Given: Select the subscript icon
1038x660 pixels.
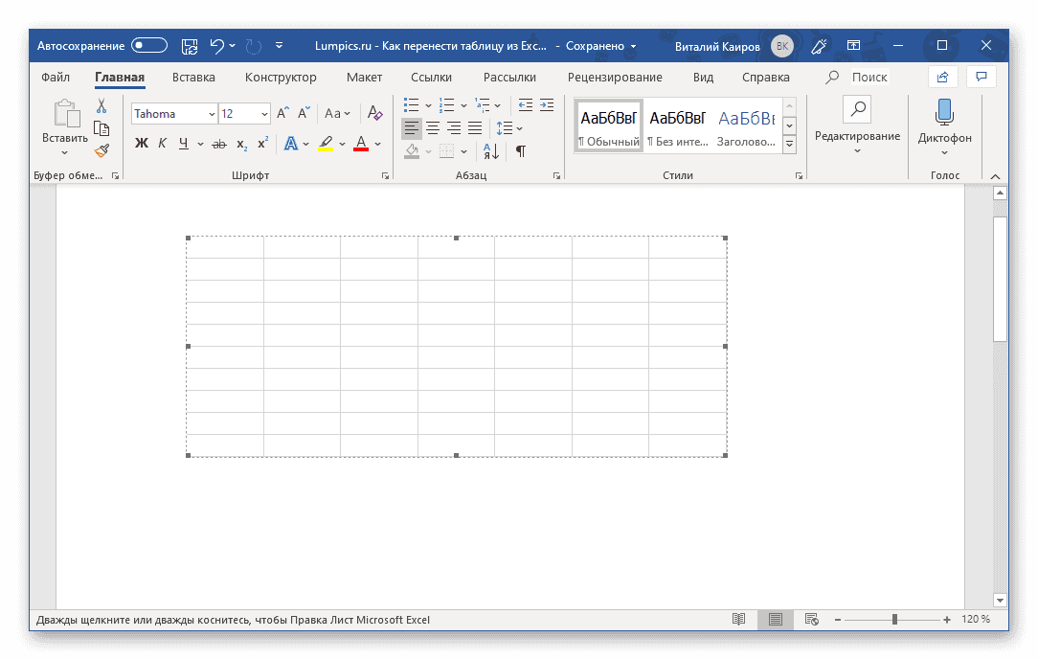Looking at the screenshot, I should (240, 143).
